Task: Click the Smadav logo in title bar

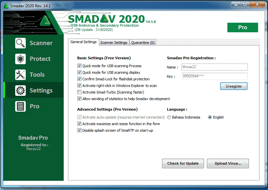Action: click(6, 6)
